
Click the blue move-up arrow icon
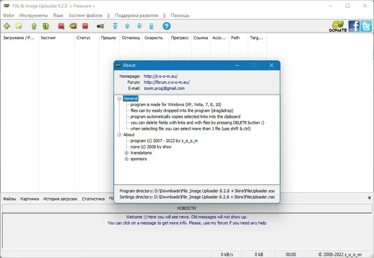coord(127,26)
